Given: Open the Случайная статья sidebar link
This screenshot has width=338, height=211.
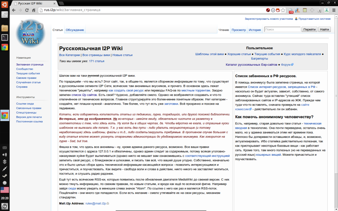Looking at the screenshot, I should point(28,82).
